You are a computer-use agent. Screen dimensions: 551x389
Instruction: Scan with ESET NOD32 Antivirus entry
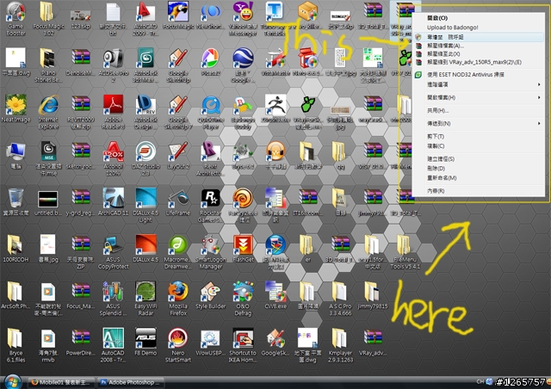click(x=479, y=75)
